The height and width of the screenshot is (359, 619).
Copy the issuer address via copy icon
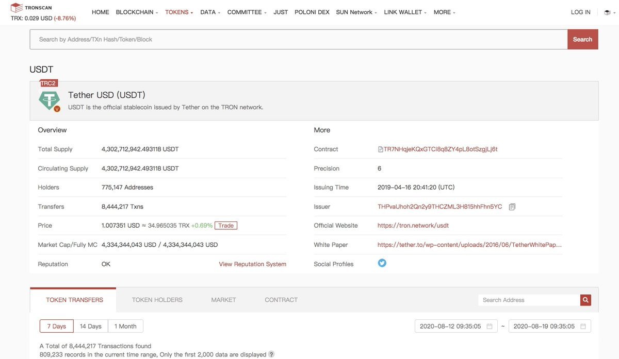512,207
